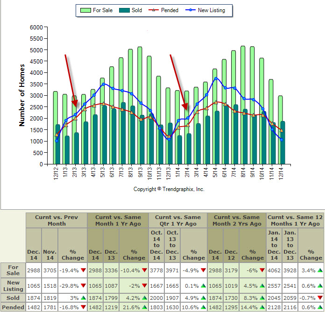The image size is (325, 312).
Task: Click the For Sale value 4062
Action: coord(274,270)
